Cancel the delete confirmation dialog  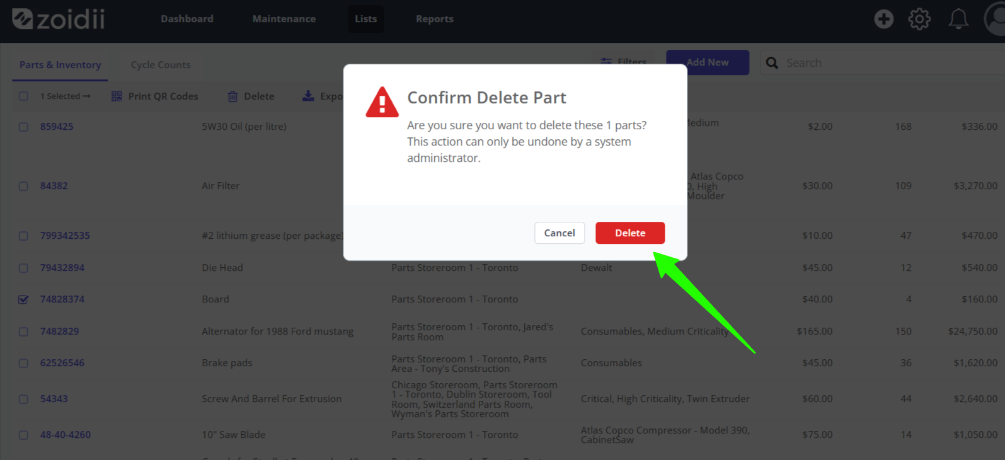560,233
